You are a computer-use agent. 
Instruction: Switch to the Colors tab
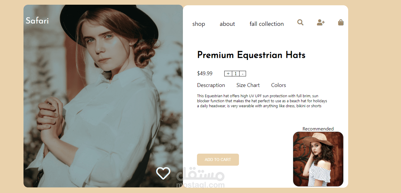[x=279, y=85]
